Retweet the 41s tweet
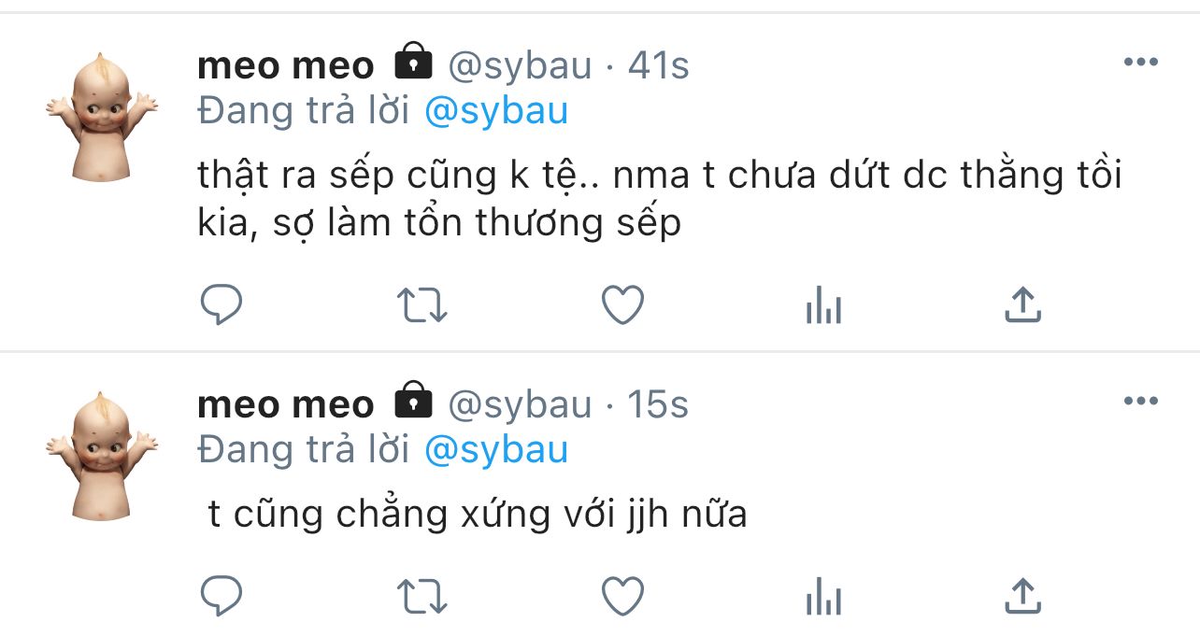This screenshot has height=636, width=1200. [x=422, y=304]
